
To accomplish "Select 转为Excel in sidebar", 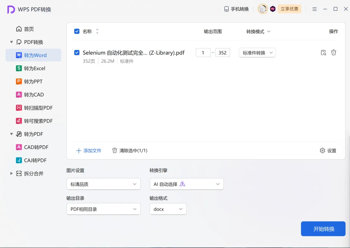I will (x=33, y=68).
